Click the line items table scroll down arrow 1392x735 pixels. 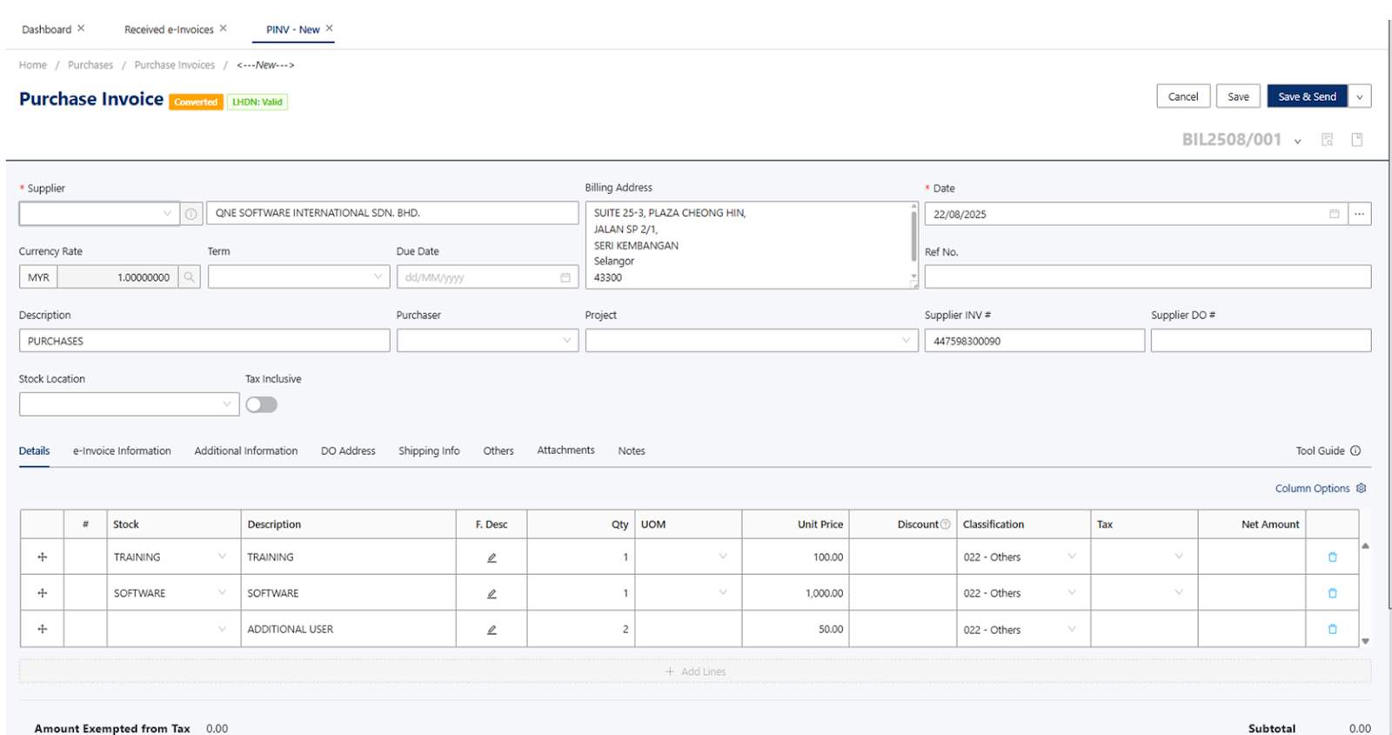point(1365,641)
